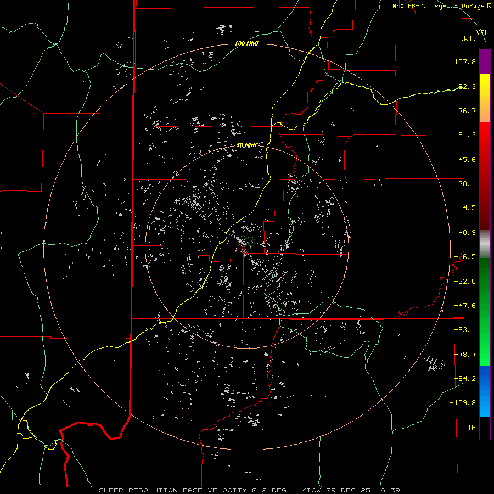Pick the red segment of the color bar
Viewport: 494px width, 494px height.
(485, 176)
